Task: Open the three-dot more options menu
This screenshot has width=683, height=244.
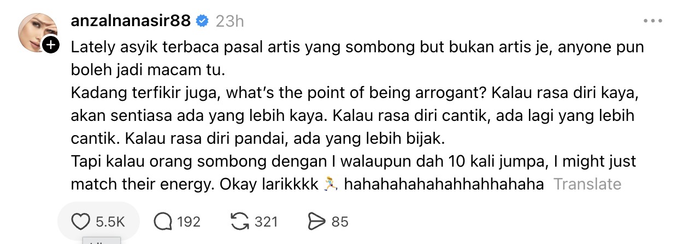Action: [x=652, y=21]
